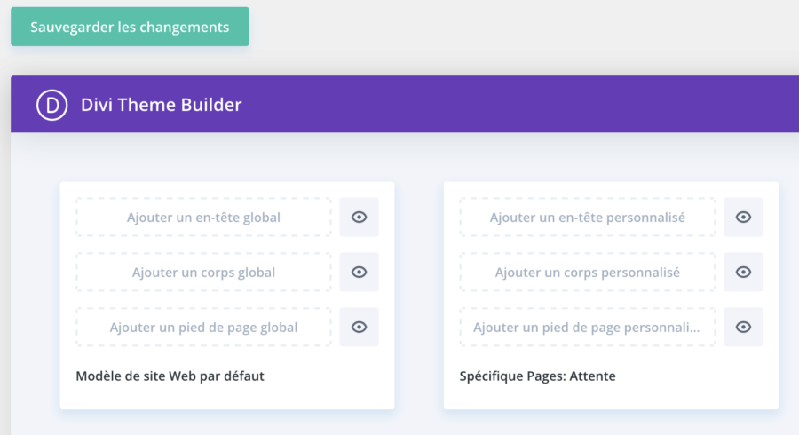Click the Sauvegarder les changements button

[130, 27]
